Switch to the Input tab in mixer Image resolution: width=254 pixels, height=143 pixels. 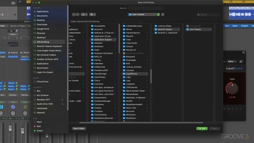[x=235, y=26]
